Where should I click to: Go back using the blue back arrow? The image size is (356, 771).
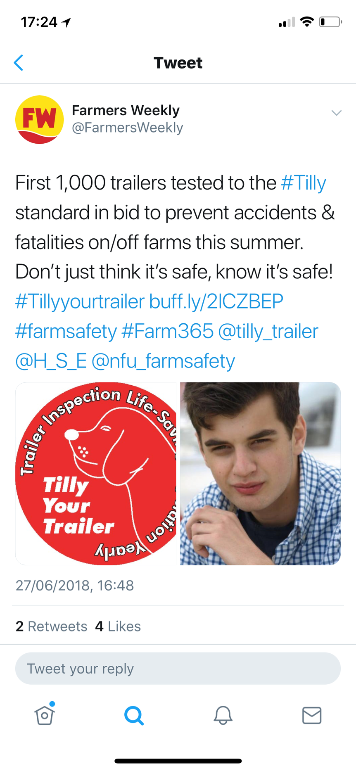pos(18,63)
